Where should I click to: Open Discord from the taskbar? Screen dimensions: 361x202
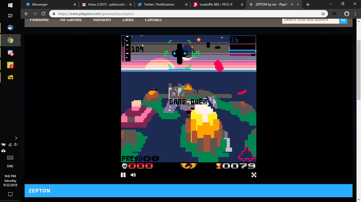(x=10, y=53)
